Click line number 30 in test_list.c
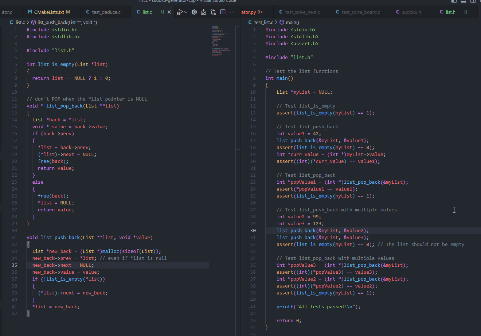 (253, 230)
